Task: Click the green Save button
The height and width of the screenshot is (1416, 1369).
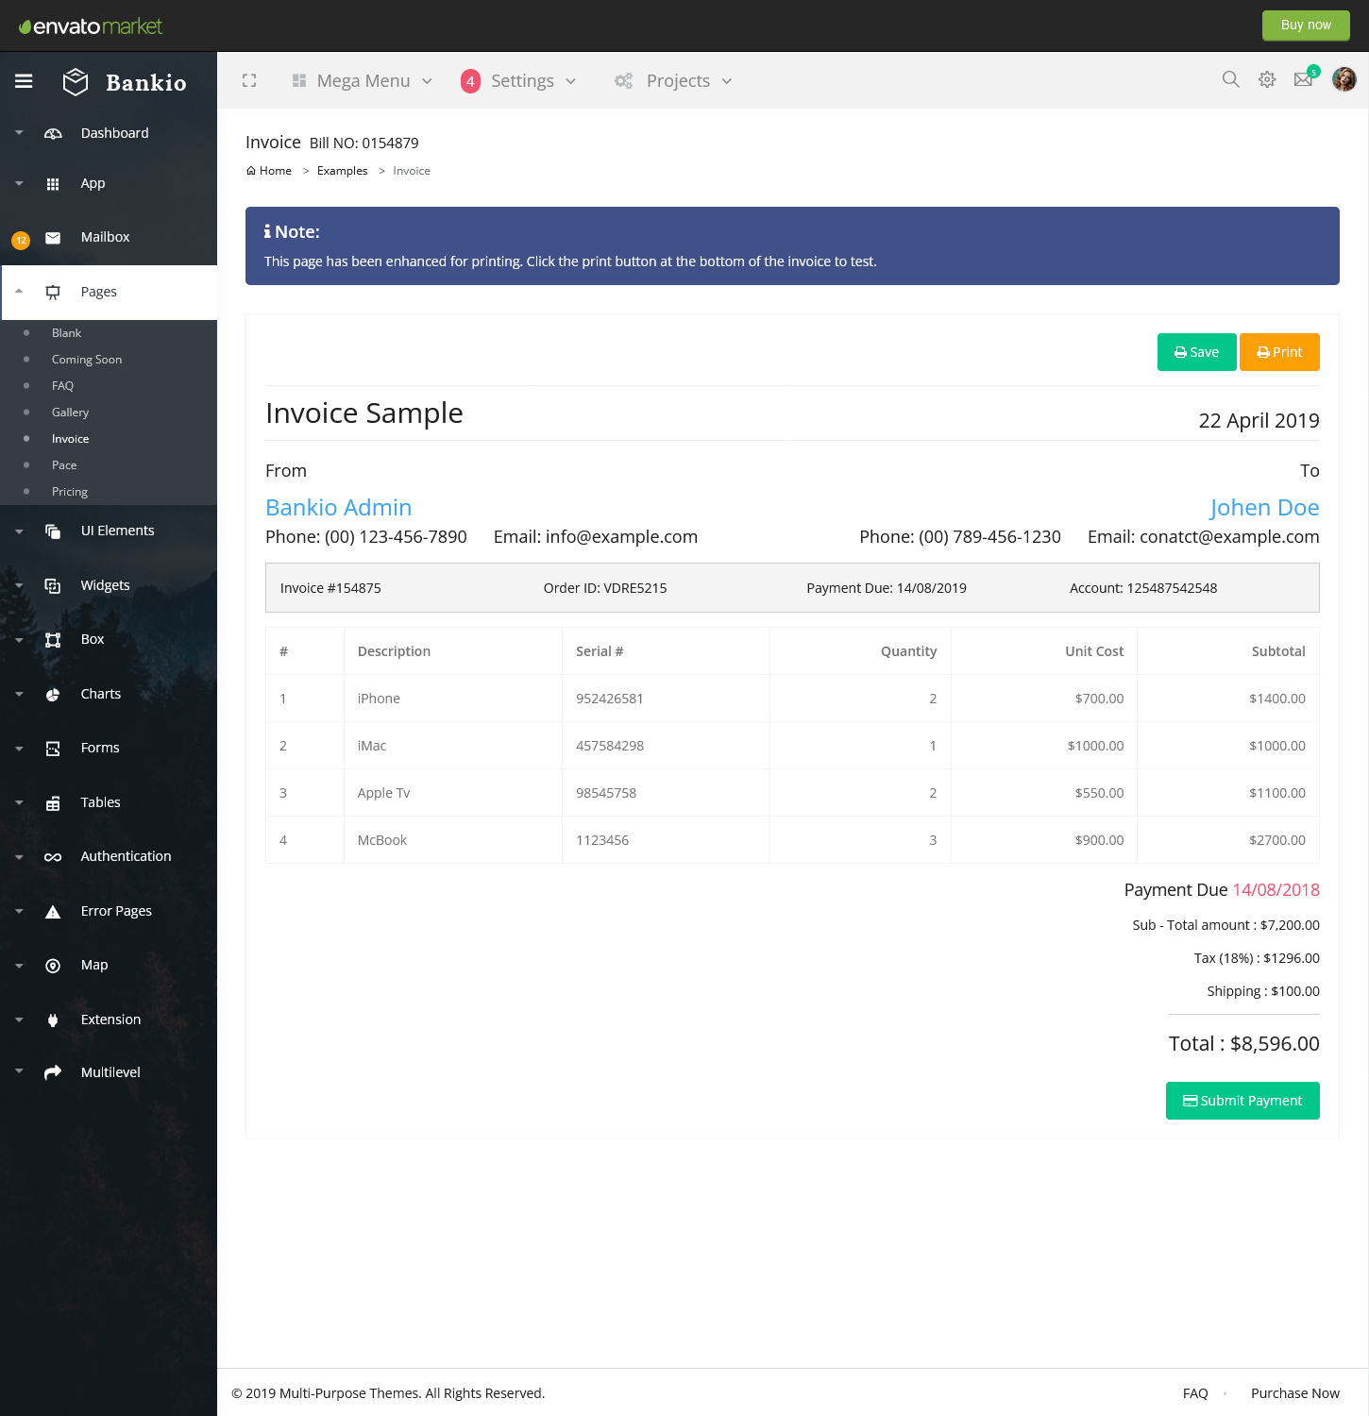Action: (x=1196, y=352)
